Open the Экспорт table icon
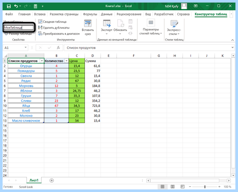This screenshot has width=238, height=192. point(107,24)
